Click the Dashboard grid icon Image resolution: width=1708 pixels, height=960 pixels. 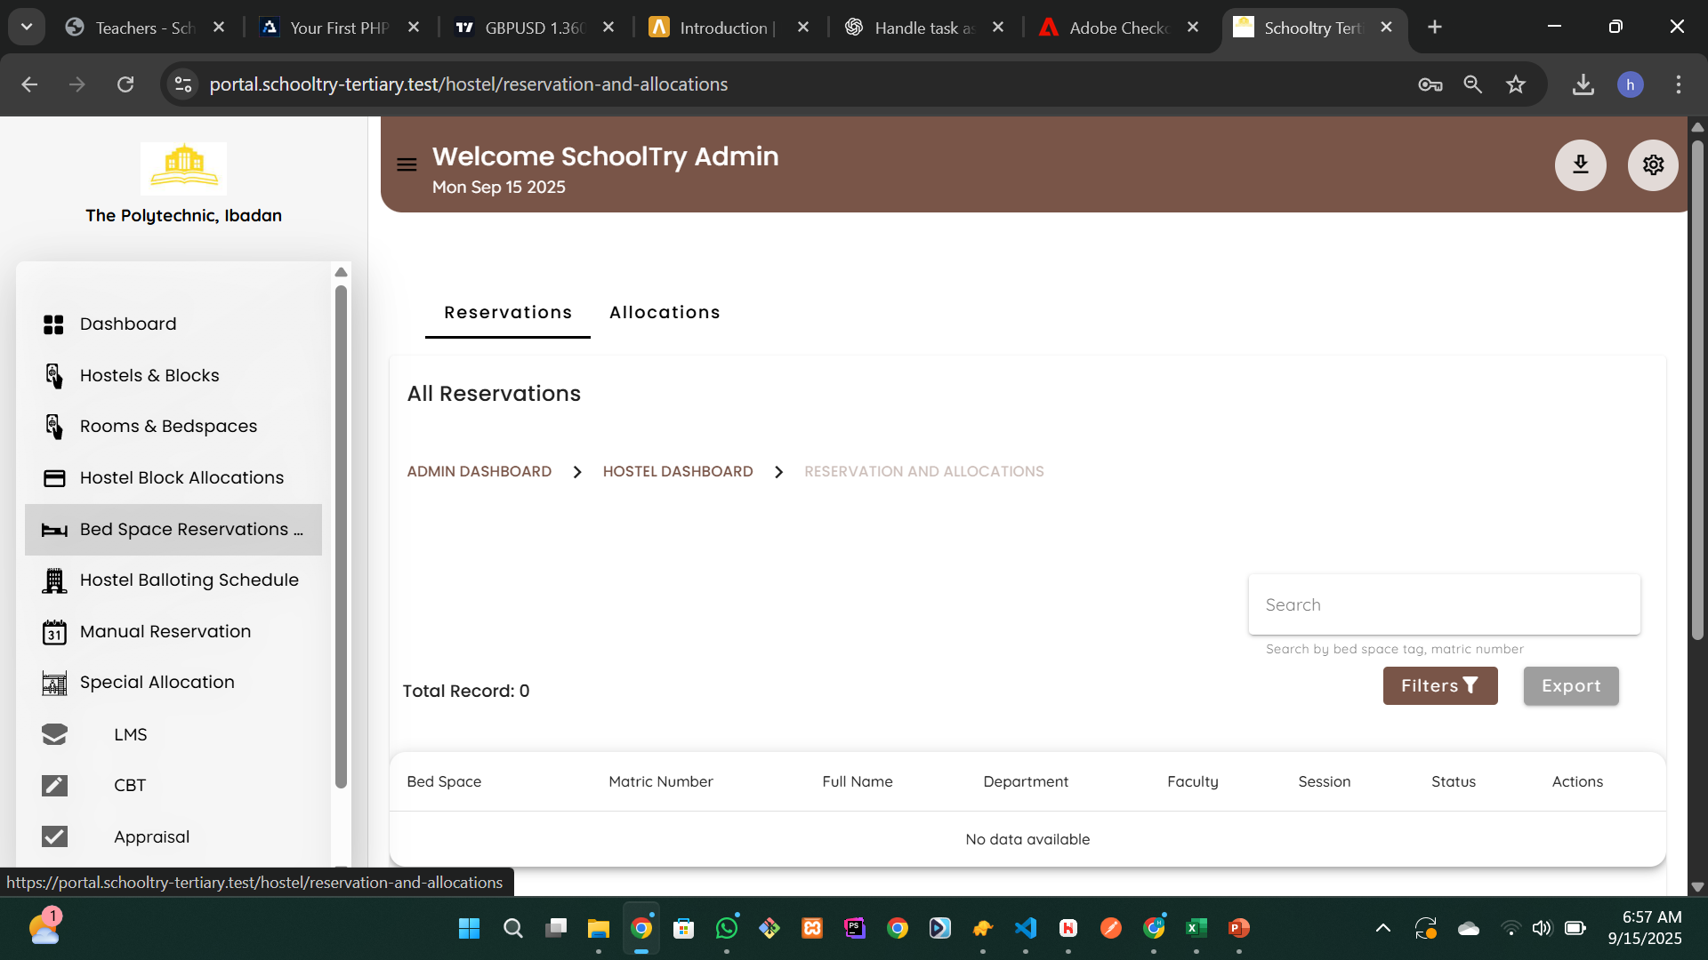[x=54, y=324]
